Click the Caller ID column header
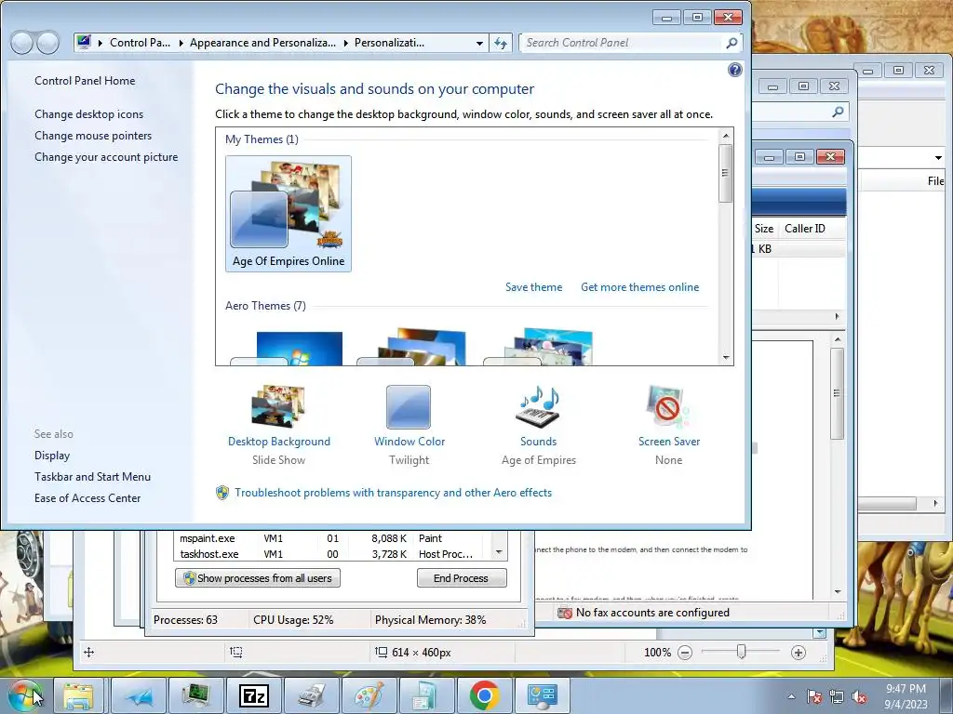The height and width of the screenshot is (714, 953). pos(805,229)
